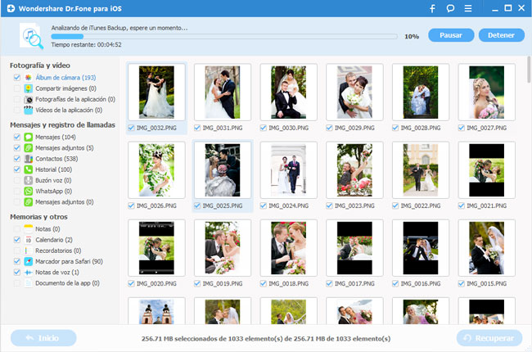
Task: Uncheck the Historial (100) checkbox
Action: 17,169
